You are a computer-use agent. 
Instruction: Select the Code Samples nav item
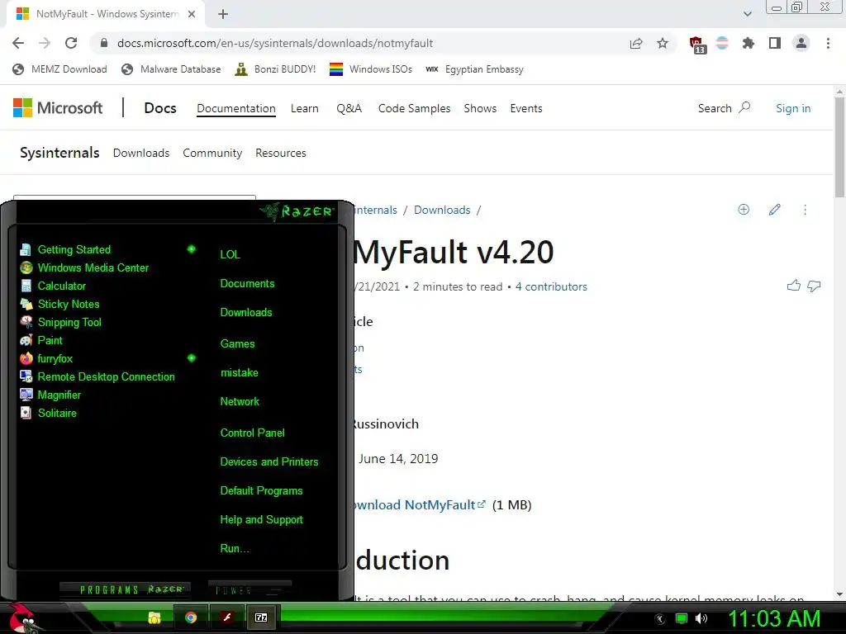tap(415, 108)
